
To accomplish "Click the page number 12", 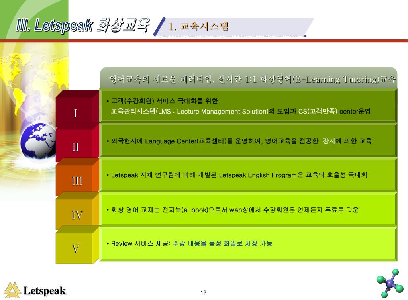I will (x=203, y=292).
